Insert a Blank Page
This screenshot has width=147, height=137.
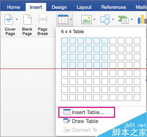[x=27, y=25]
